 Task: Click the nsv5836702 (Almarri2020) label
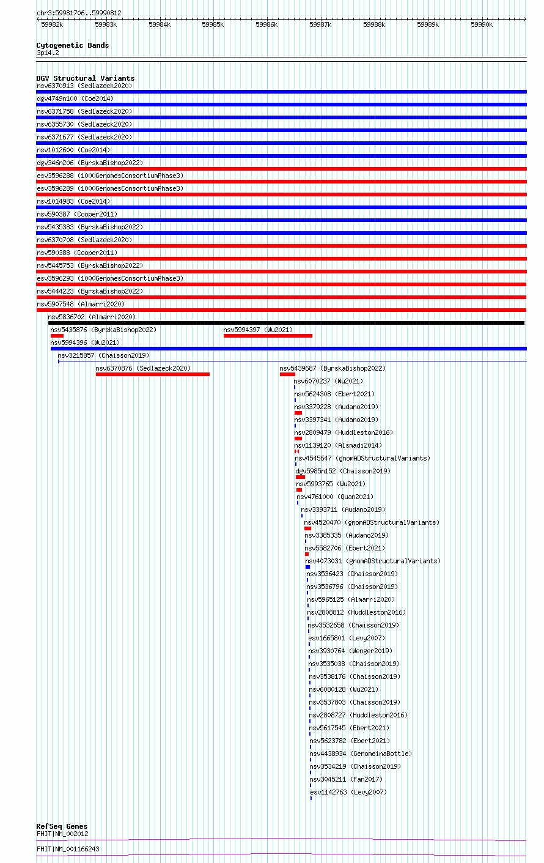tap(92, 317)
